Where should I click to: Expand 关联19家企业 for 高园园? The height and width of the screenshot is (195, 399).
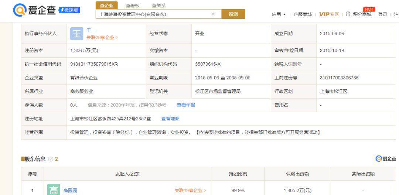coord(190,191)
